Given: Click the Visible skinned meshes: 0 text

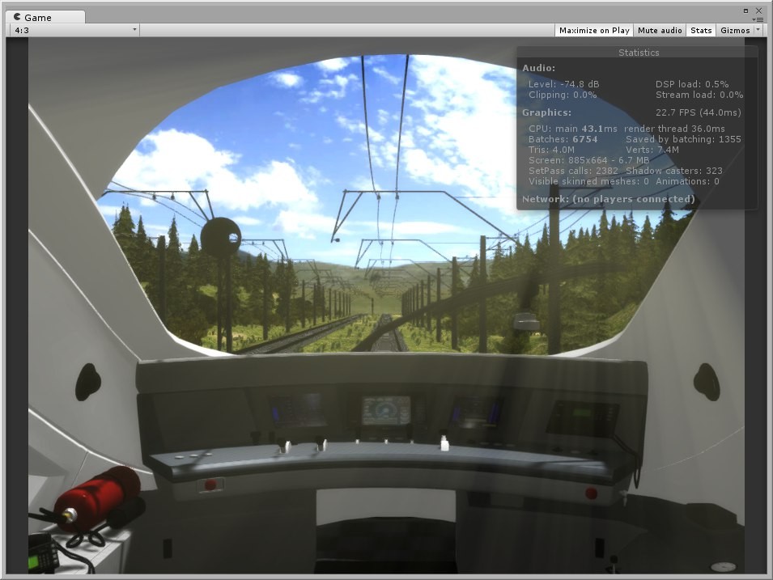Looking at the screenshot, I should coord(588,181).
